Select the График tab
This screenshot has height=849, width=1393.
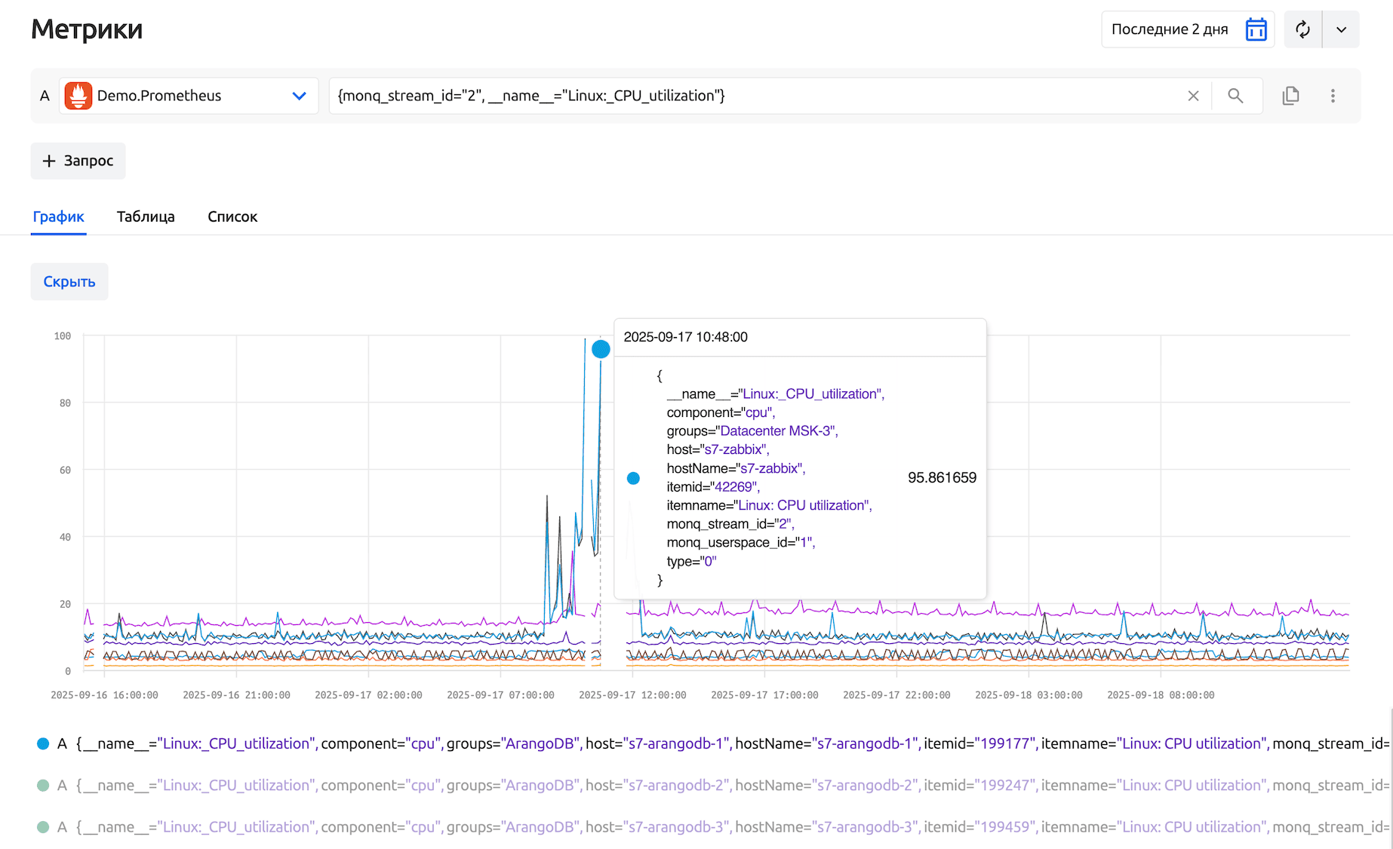tap(58, 216)
